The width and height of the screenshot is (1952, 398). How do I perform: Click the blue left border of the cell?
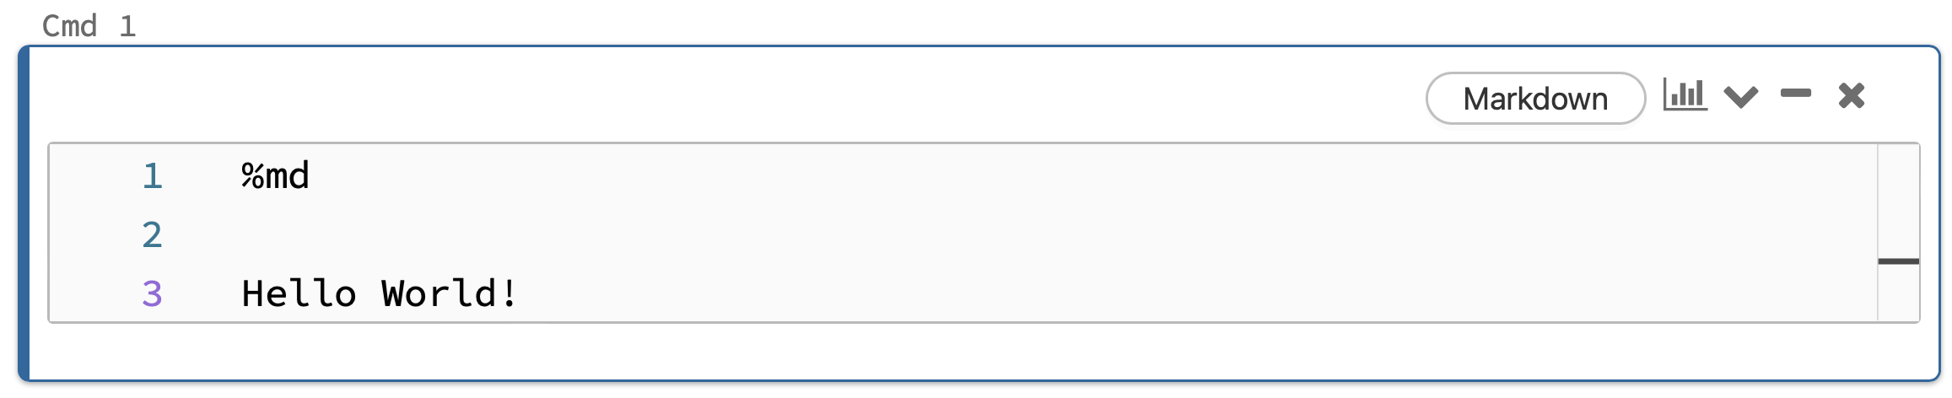point(24,211)
